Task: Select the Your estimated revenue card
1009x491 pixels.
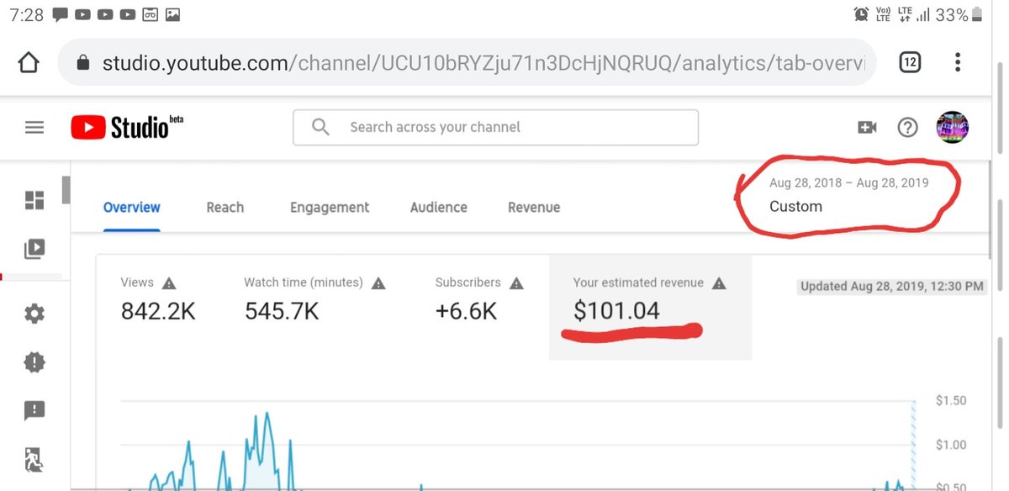Action: (650, 307)
